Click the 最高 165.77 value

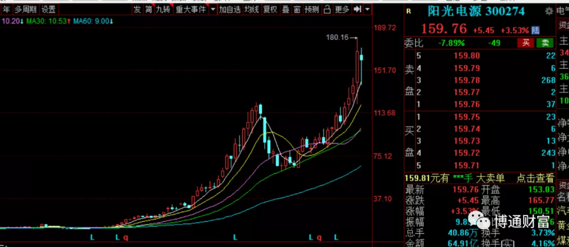(542, 200)
